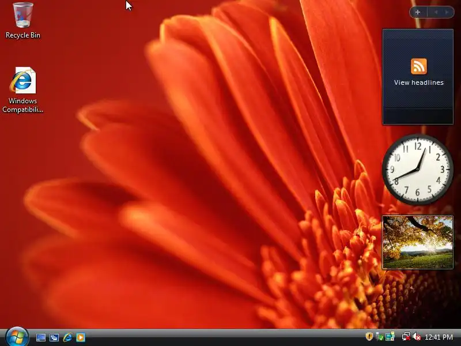Click the network disconnected tray icon
461x346 pixels.
click(406, 337)
